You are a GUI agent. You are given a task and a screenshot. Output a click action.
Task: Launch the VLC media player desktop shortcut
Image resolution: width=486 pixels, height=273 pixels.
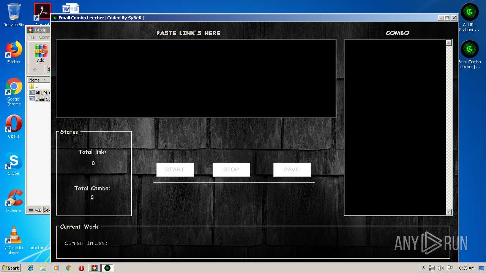coord(14,240)
